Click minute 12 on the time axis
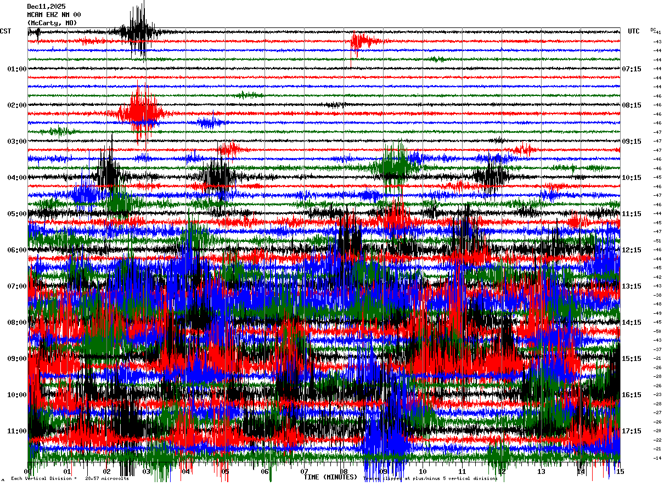The image size is (664, 486). coord(502,472)
